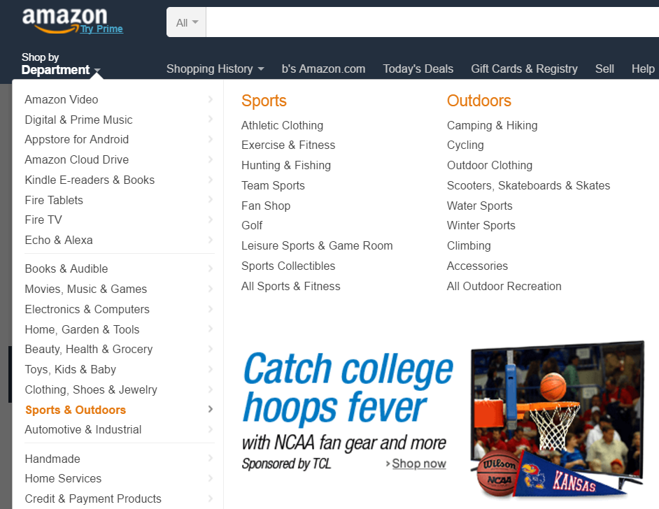Open the Try Prime link

coord(101,29)
